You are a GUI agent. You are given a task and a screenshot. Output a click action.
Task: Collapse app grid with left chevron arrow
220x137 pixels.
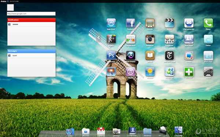(x=99, y=37)
